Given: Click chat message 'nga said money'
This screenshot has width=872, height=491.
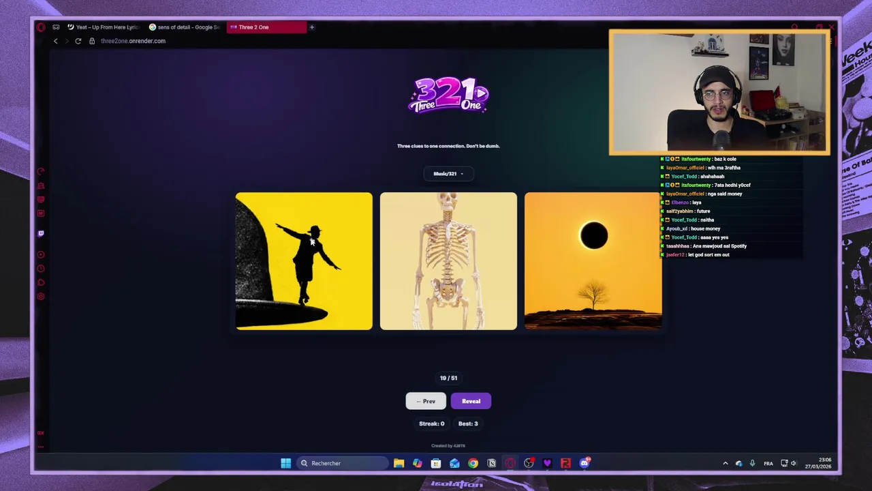Looking at the screenshot, I should (723, 194).
